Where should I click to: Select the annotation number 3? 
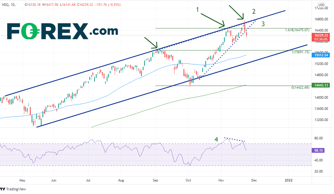pyautogui.click(x=263, y=24)
